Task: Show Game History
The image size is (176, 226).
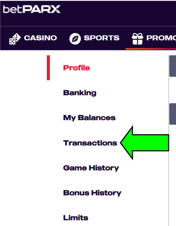Action: coord(91,168)
